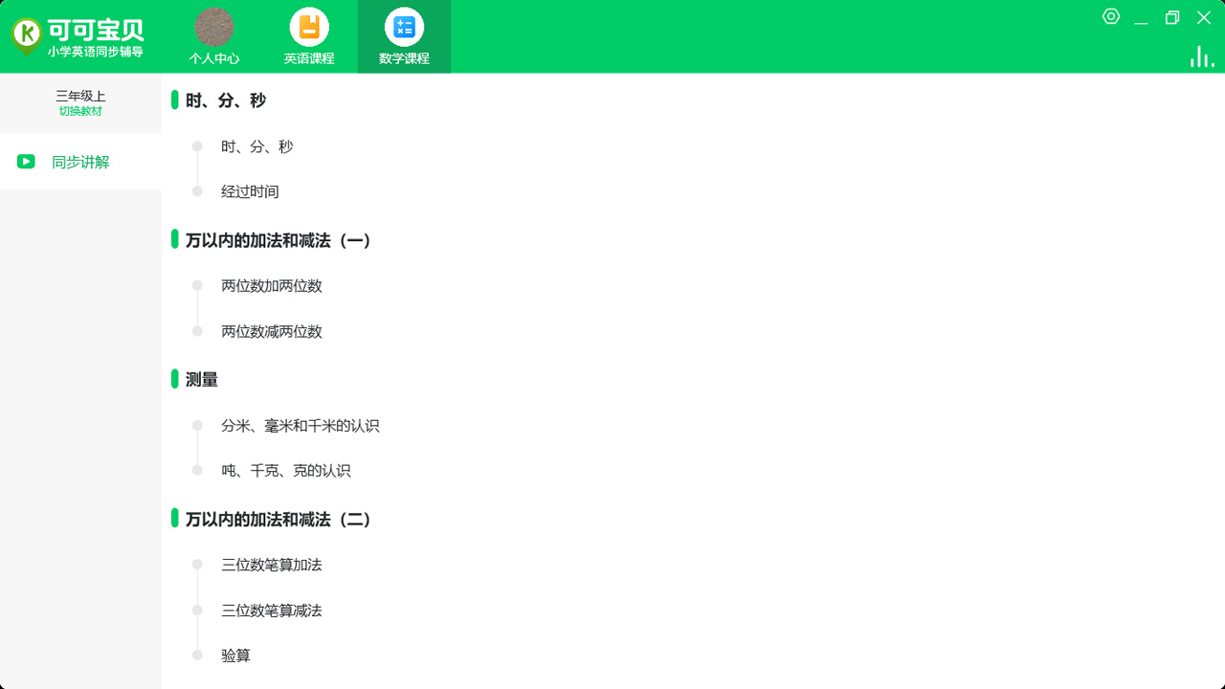Click 切换教材 to change textbook

click(80, 110)
